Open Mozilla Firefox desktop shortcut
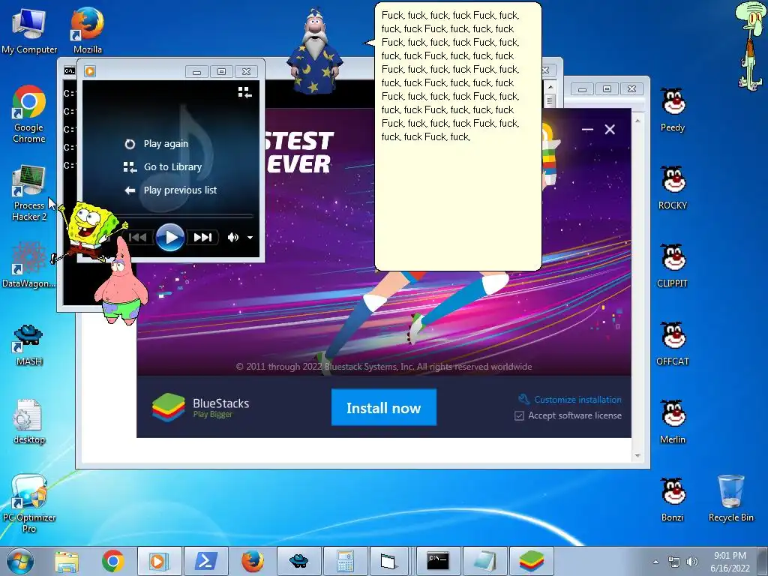The height and width of the screenshot is (576, 768). (x=87, y=30)
